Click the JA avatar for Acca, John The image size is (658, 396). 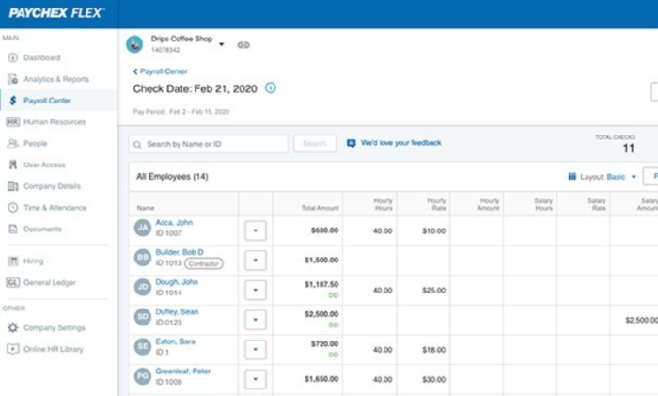click(x=143, y=228)
